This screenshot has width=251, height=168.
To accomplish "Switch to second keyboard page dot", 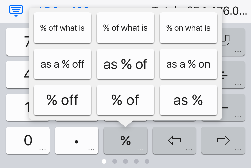I will click(115, 161).
